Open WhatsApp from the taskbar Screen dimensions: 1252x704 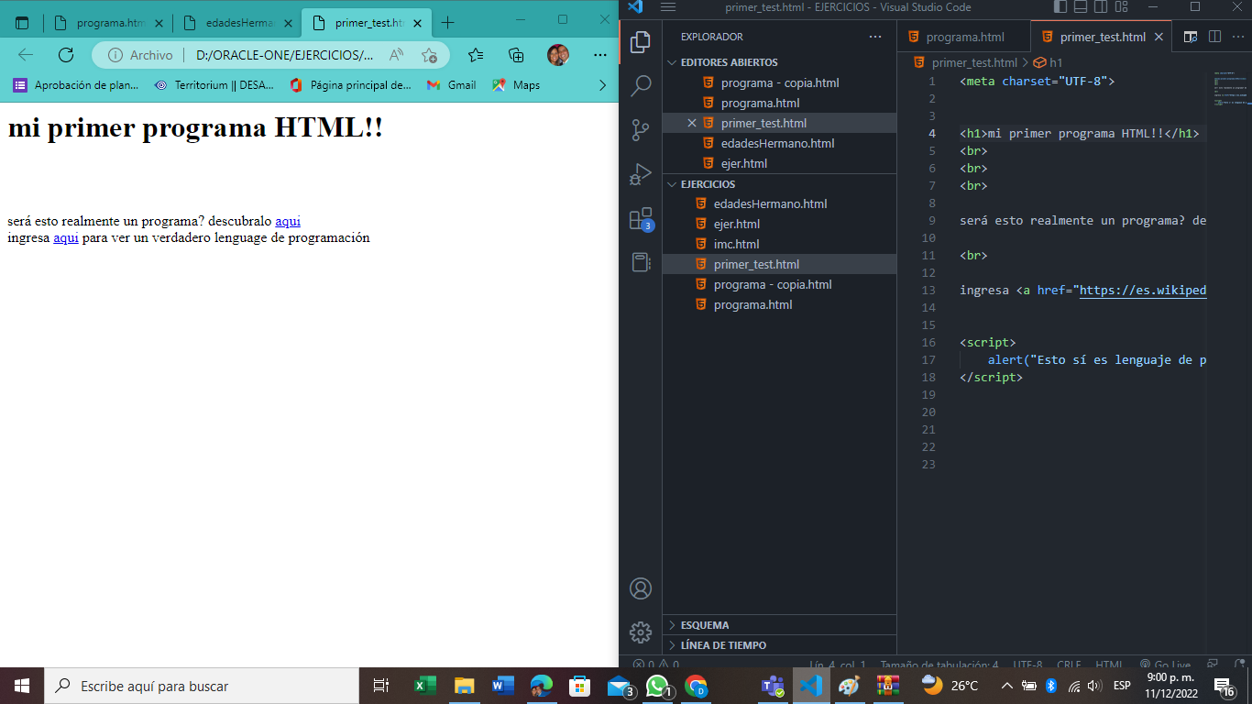(658, 686)
